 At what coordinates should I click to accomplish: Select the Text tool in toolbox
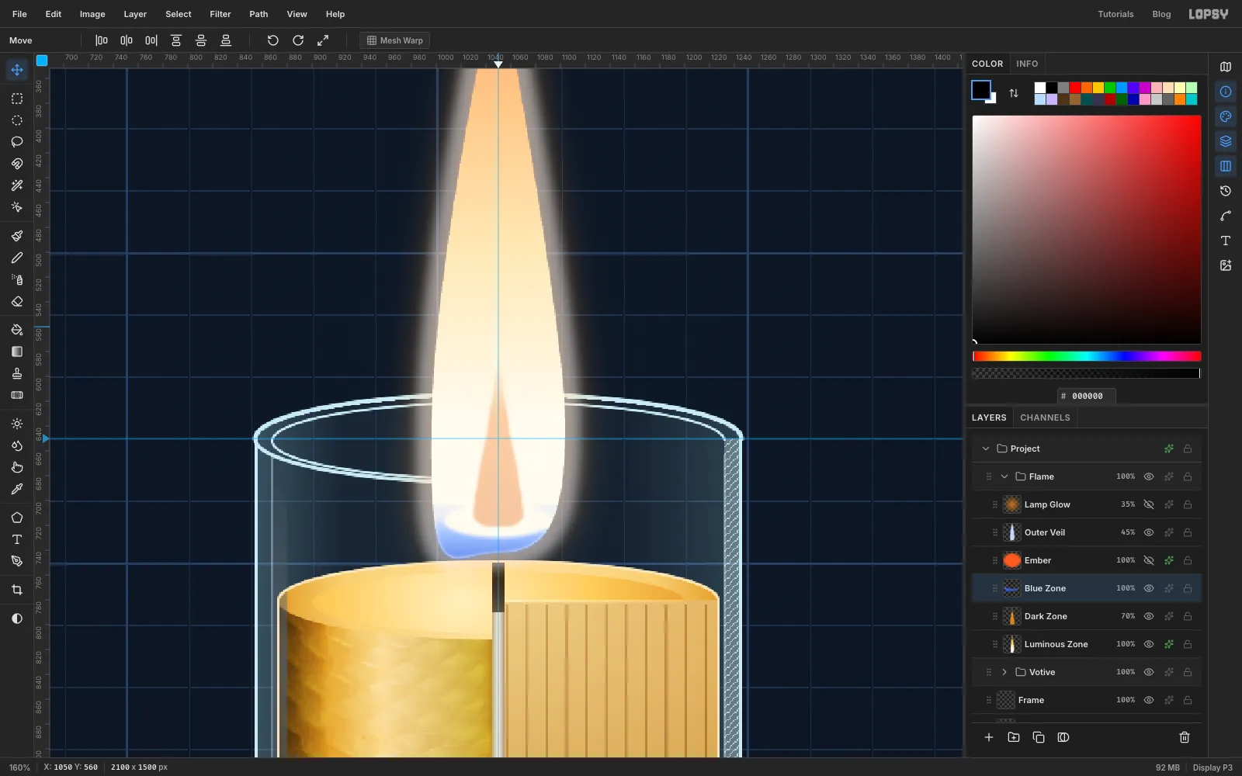[x=17, y=539]
